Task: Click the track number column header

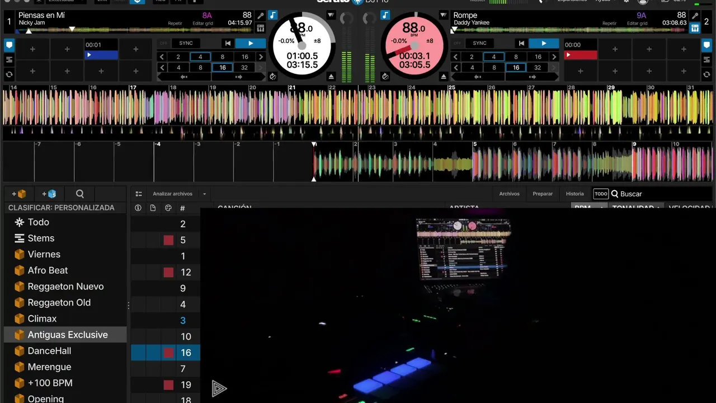Action: (x=182, y=208)
